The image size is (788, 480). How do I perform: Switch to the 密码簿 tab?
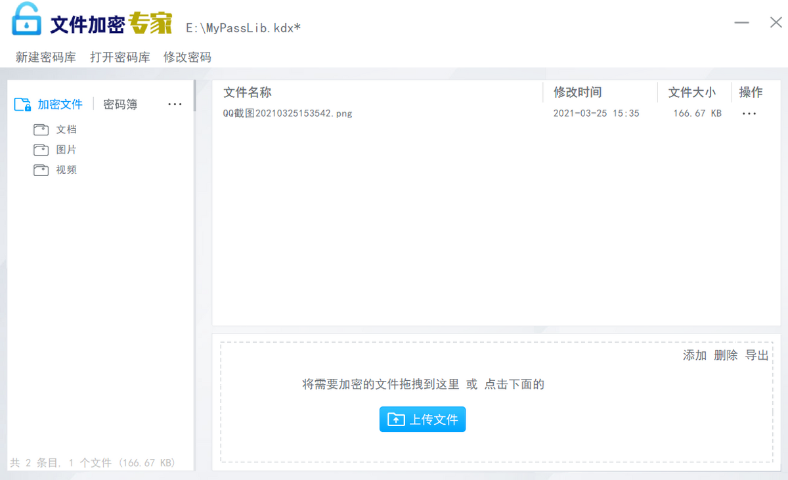pyautogui.click(x=120, y=104)
